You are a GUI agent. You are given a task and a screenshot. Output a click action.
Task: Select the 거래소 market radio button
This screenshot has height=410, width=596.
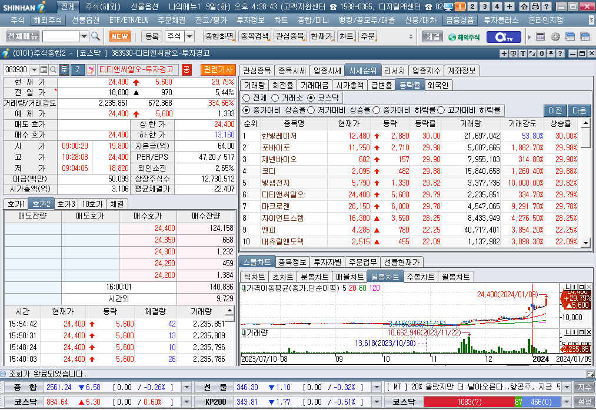click(275, 98)
